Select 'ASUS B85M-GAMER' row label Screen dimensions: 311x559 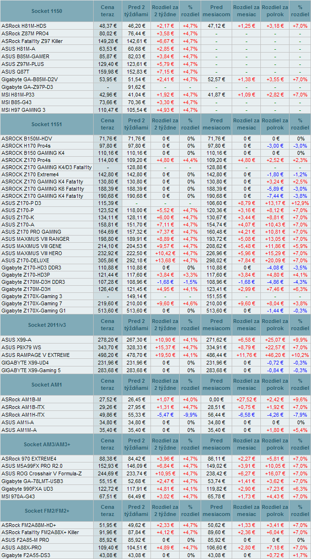pos(26,56)
